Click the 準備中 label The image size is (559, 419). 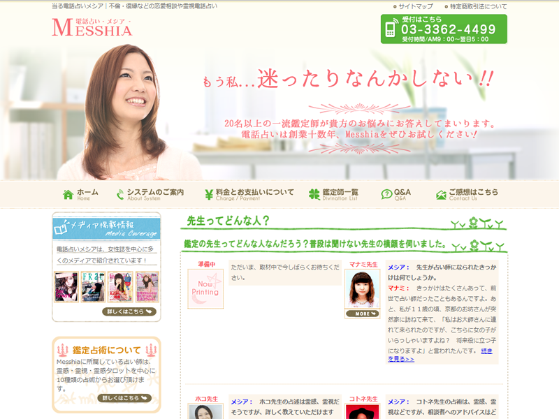(206, 265)
